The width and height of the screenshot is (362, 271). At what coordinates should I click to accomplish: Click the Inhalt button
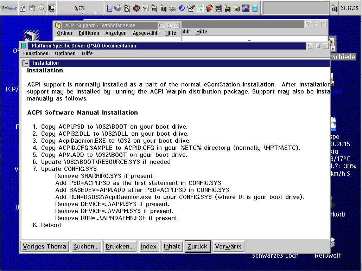172,246
